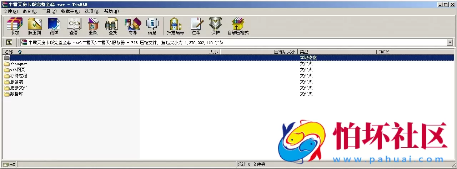Viewport: 457px width, 169px height.
Task: Click the web网页 folder icon
Action: click(6, 70)
